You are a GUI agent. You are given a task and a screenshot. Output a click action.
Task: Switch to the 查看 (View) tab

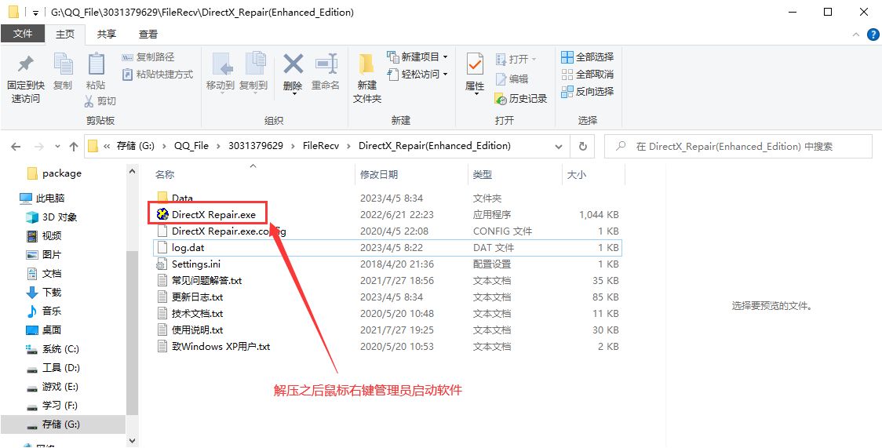148,35
